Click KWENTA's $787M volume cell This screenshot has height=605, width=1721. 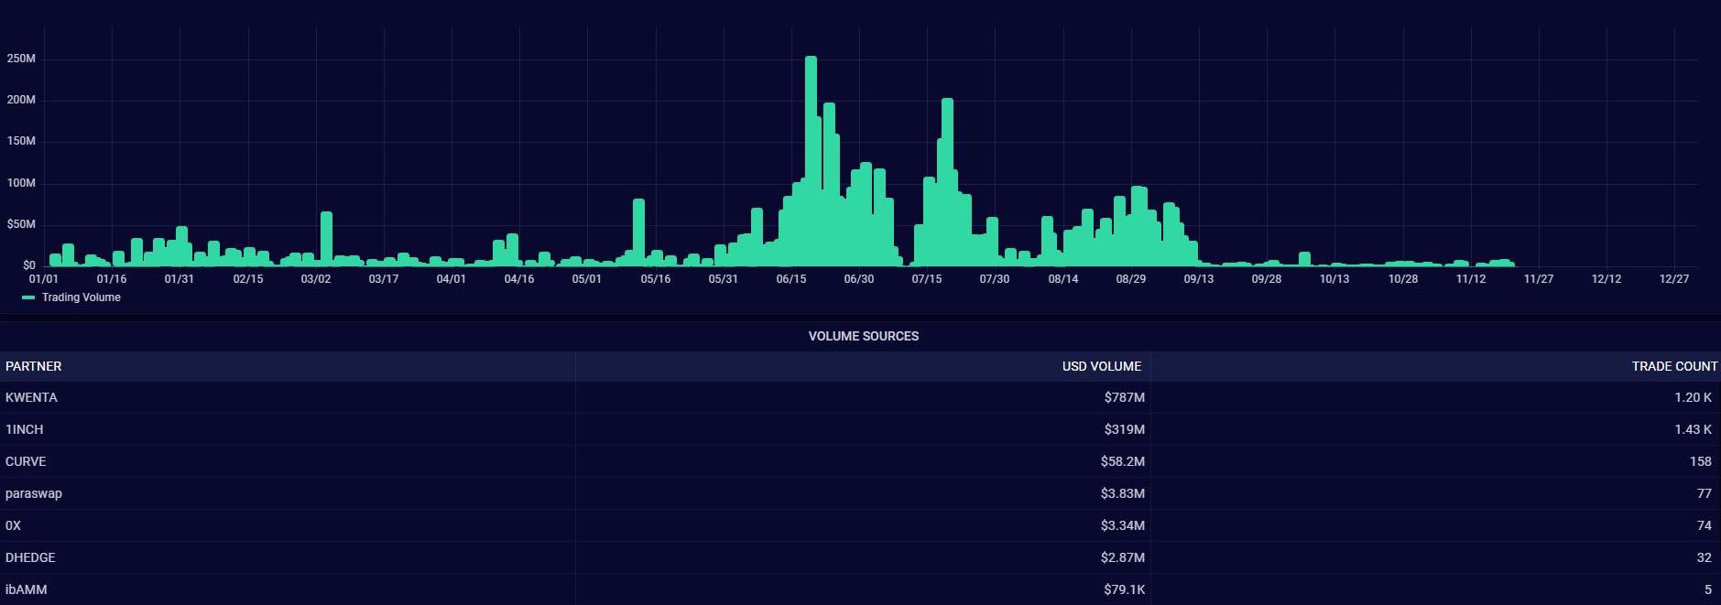(x=1124, y=397)
